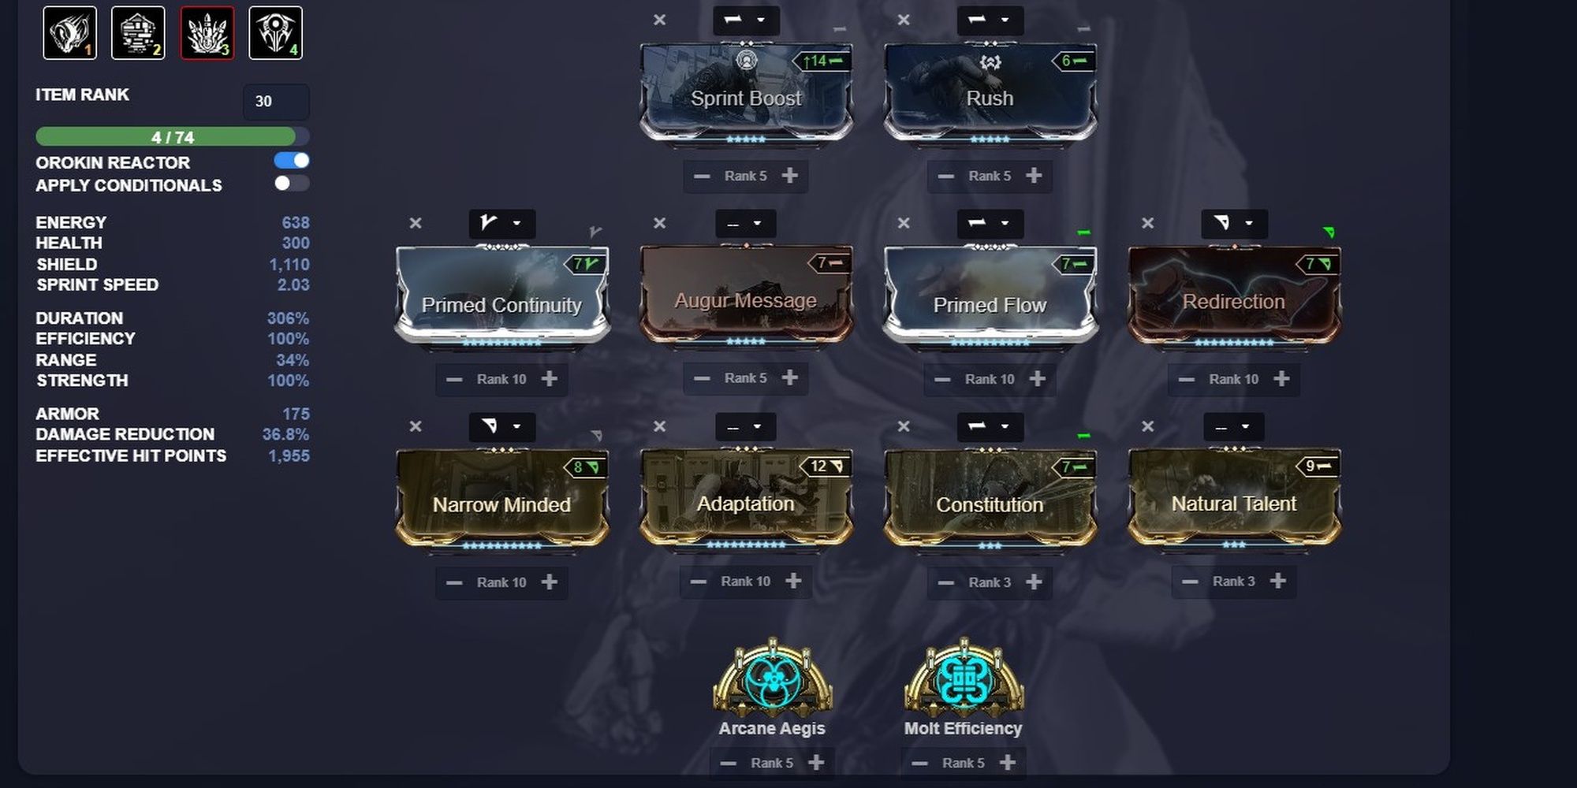Toggle the Orokin Reactor switch
Screen dimensions: 1577x788
pyautogui.click(x=292, y=161)
